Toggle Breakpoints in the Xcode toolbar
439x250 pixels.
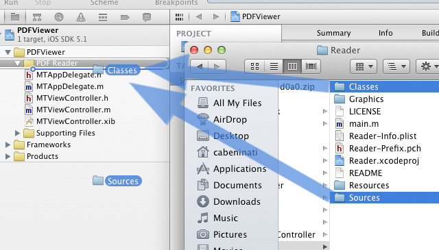pyautogui.click(x=176, y=3)
